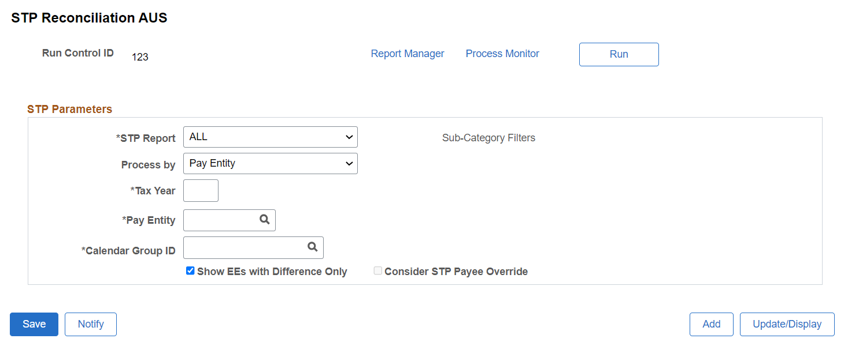Uncheck Show EEs with Difference Only
The image size is (859, 346).
[x=190, y=271]
